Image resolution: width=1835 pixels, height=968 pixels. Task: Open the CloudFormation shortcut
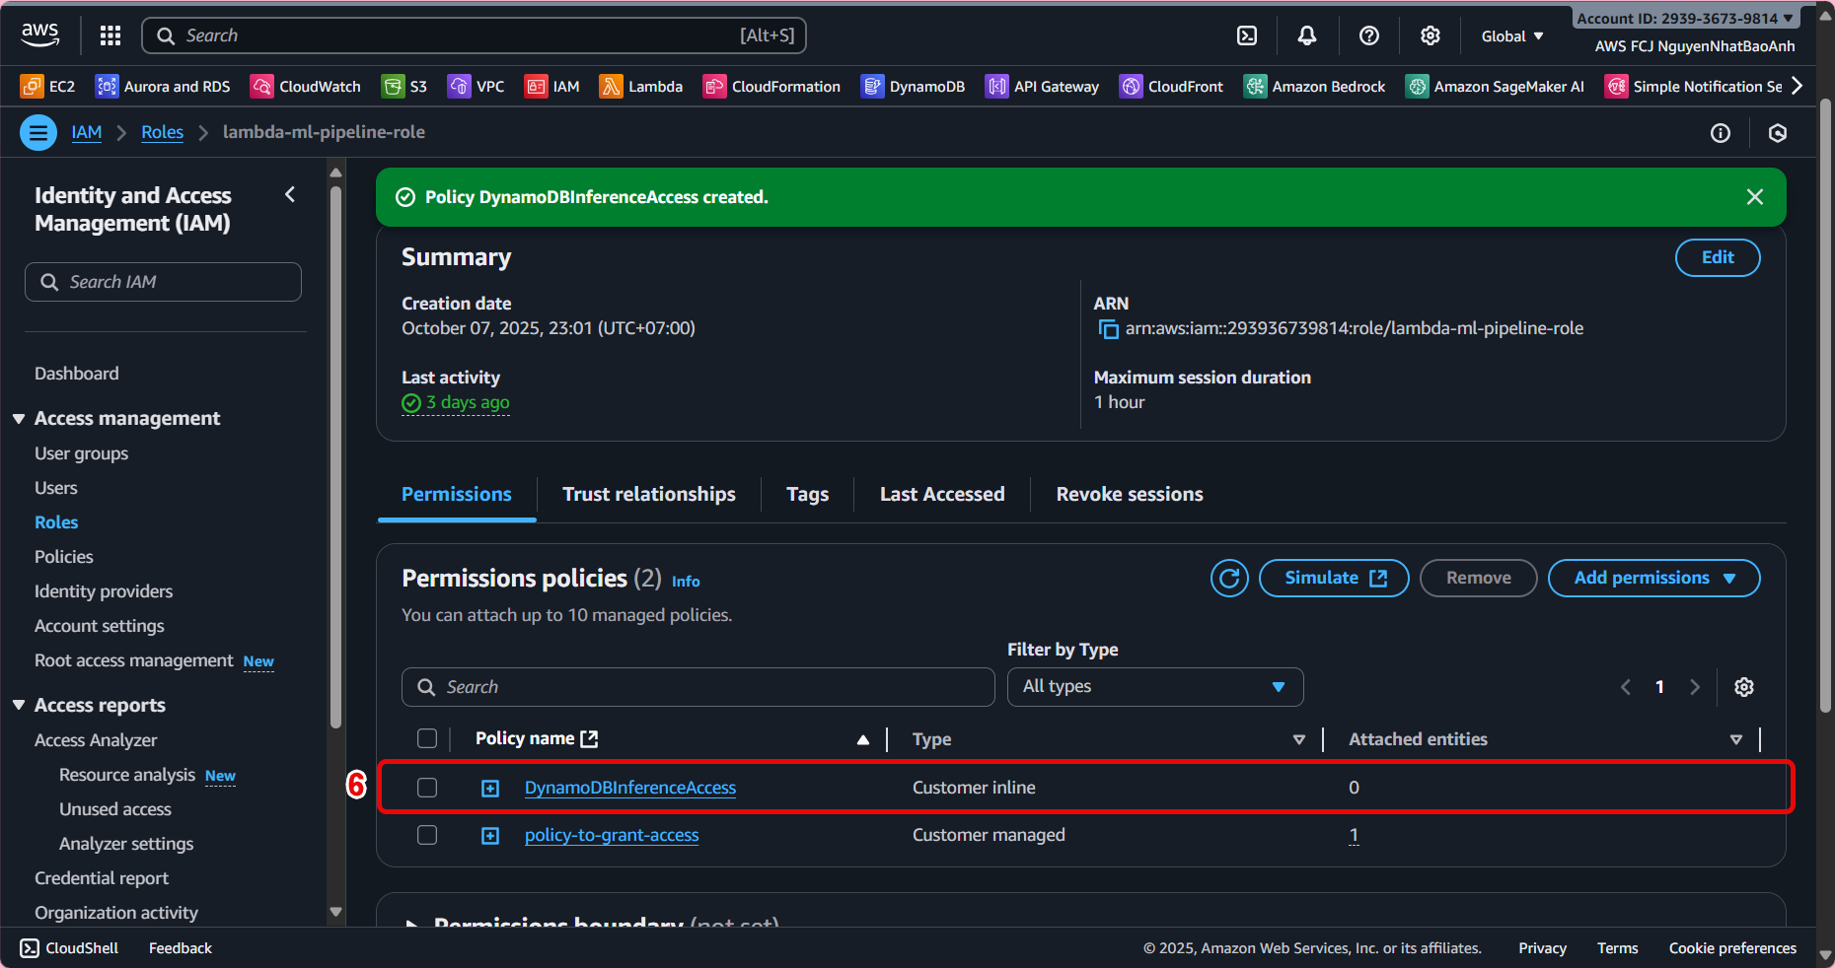click(x=771, y=87)
